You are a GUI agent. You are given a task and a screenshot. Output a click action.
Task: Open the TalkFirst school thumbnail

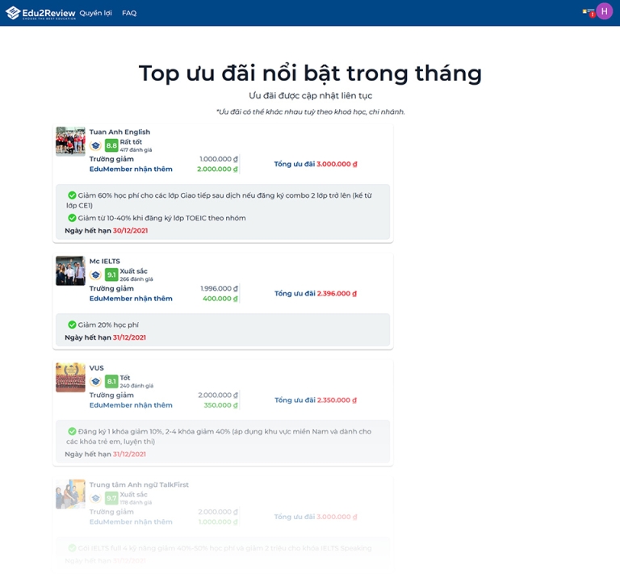(70, 494)
